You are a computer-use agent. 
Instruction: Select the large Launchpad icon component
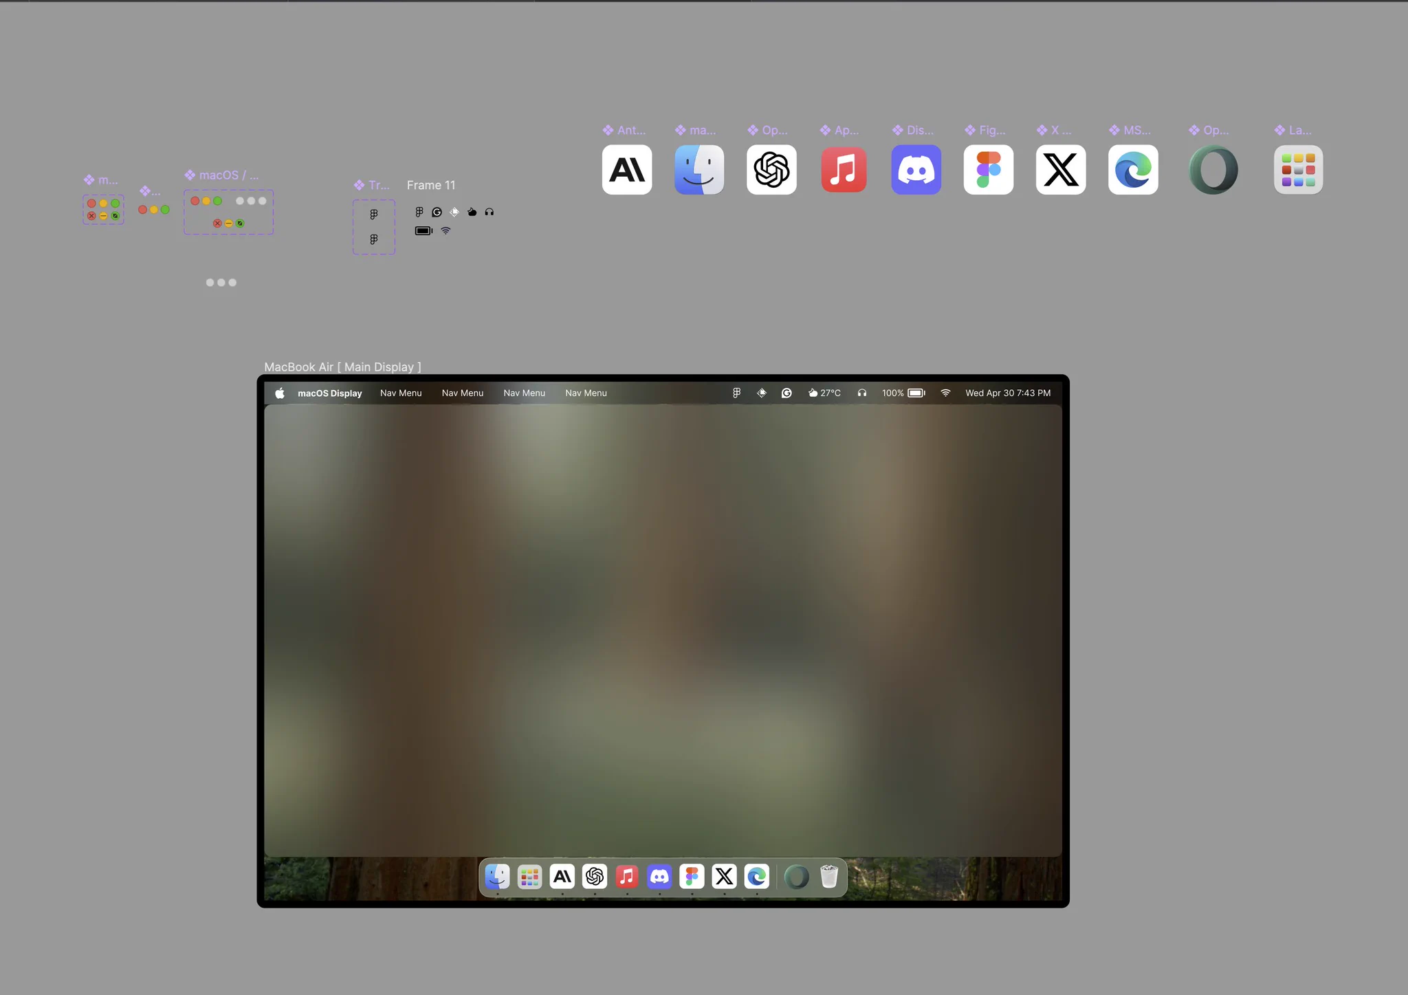[1298, 170]
